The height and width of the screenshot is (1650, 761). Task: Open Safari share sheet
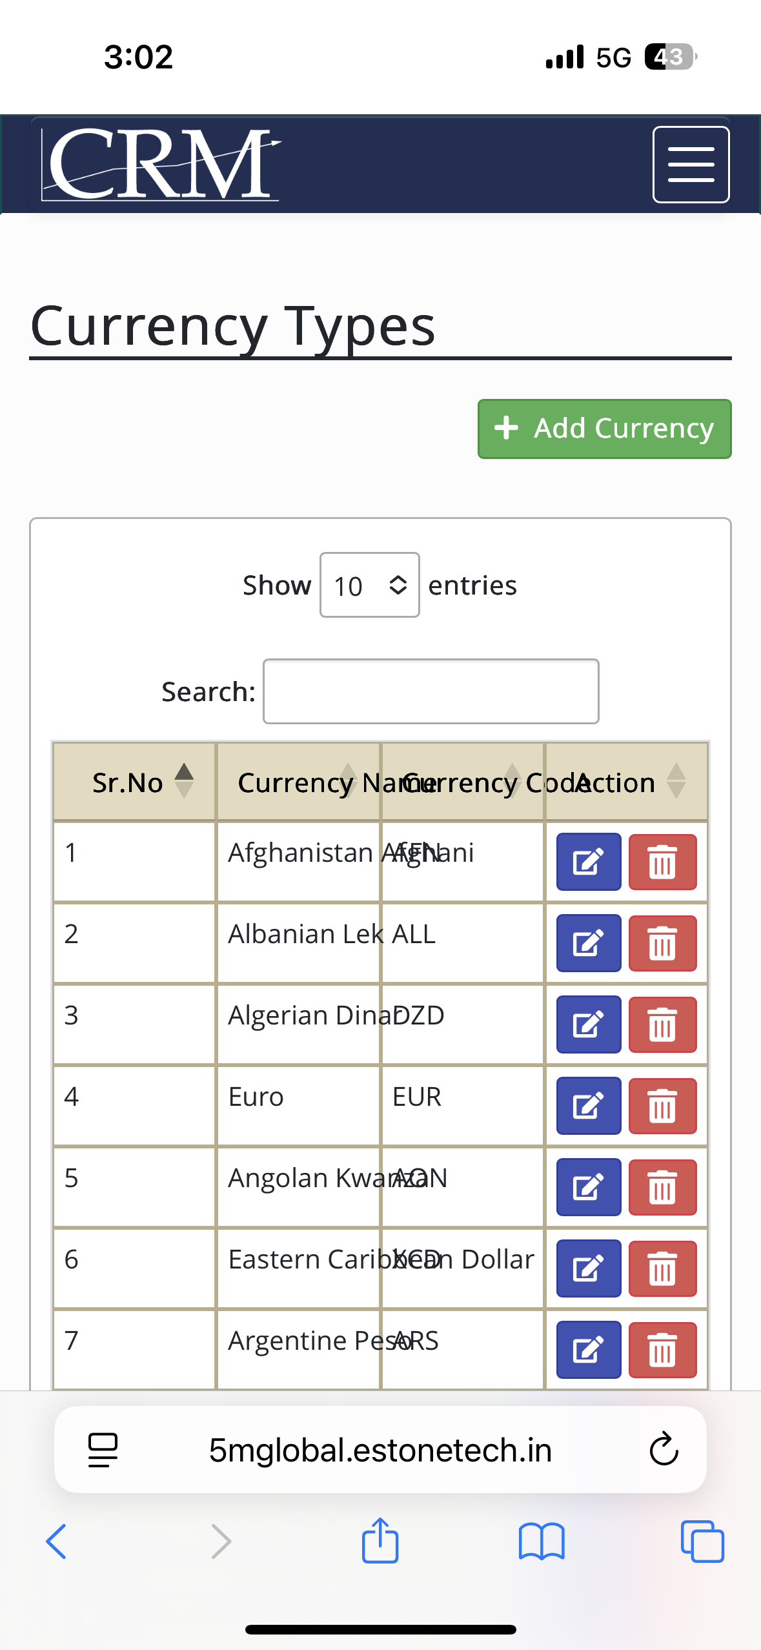coord(380,1541)
